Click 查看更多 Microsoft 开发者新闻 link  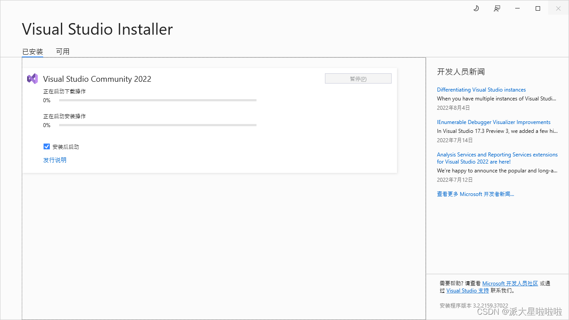click(476, 194)
